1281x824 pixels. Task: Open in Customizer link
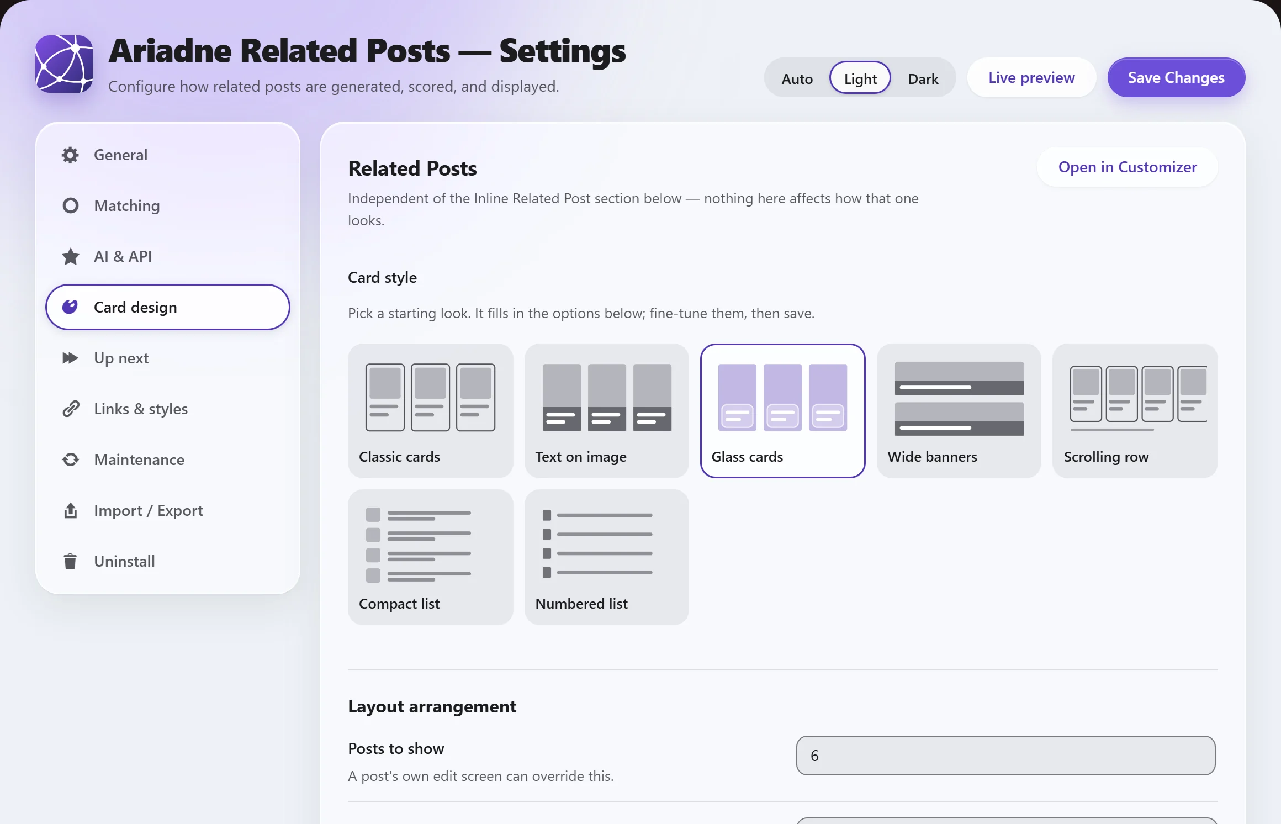[x=1128, y=167]
